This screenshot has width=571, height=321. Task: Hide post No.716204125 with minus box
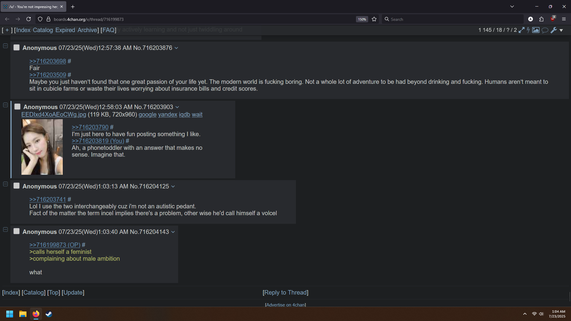click(x=5, y=184)
